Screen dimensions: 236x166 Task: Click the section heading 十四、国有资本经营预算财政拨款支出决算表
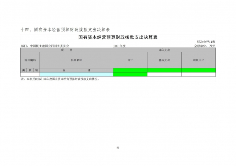[65, 29]
